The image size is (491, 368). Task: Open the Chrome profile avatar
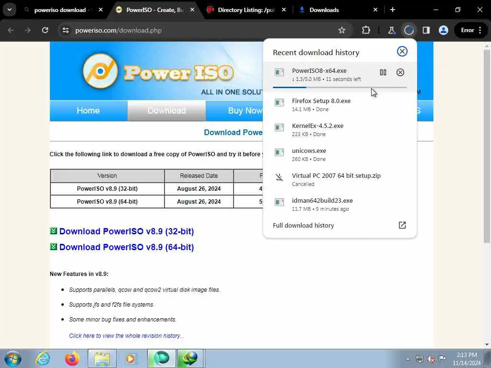pos(444,30)
